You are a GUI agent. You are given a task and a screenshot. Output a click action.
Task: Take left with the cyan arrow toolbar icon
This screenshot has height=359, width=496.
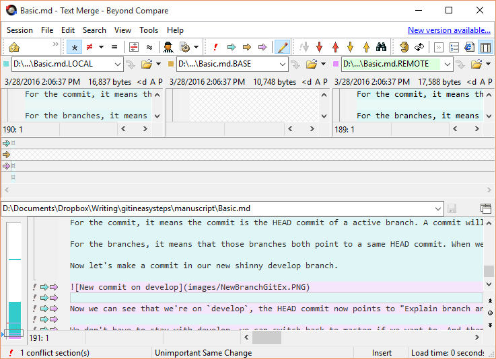point(232,48)
